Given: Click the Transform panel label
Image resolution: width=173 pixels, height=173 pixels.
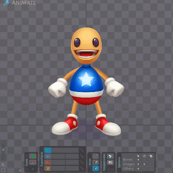Looking at the screenshot, I should 42,159.
